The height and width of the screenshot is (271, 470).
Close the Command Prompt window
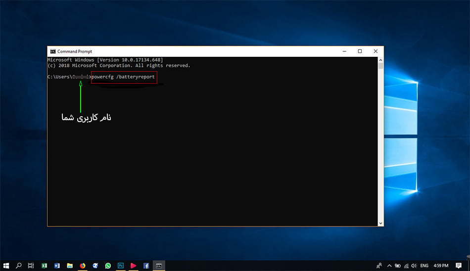(376, 51)
